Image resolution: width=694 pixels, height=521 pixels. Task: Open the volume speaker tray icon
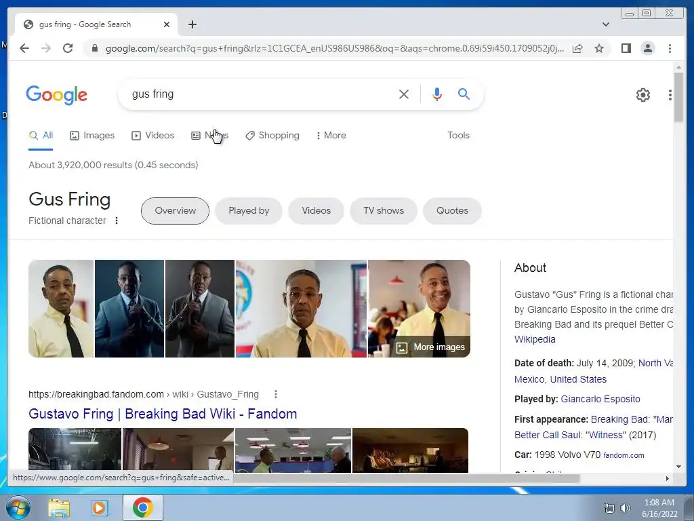click(626, 508)
